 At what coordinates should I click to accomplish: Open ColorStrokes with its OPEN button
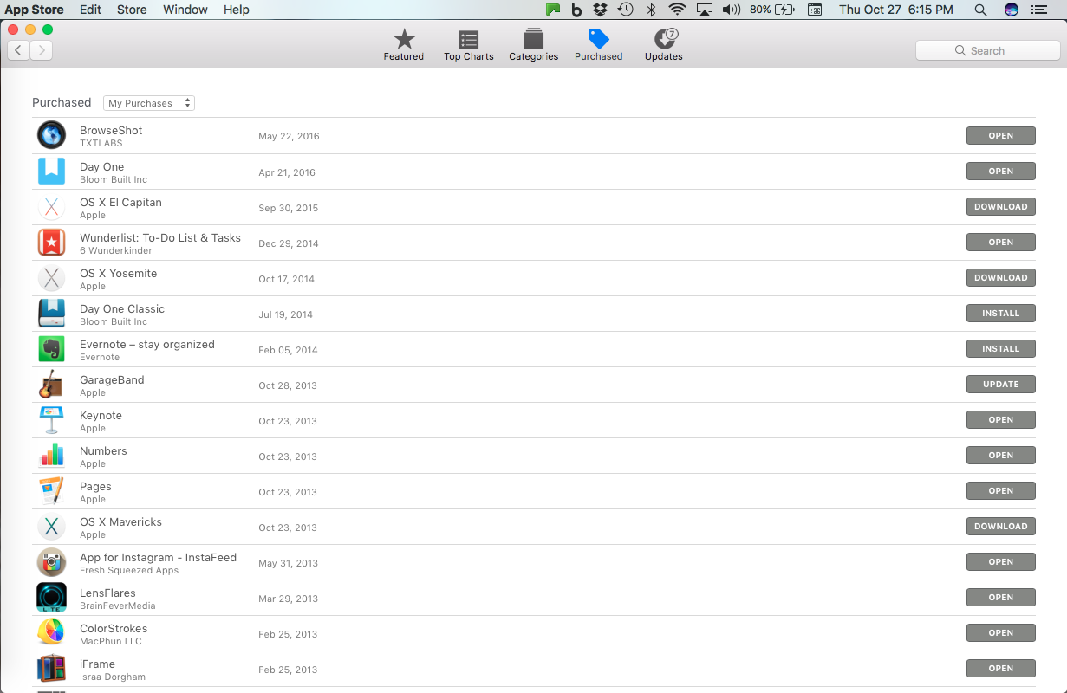tap(1000, 632)
